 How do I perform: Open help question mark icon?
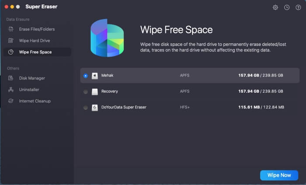click(298, 7)
